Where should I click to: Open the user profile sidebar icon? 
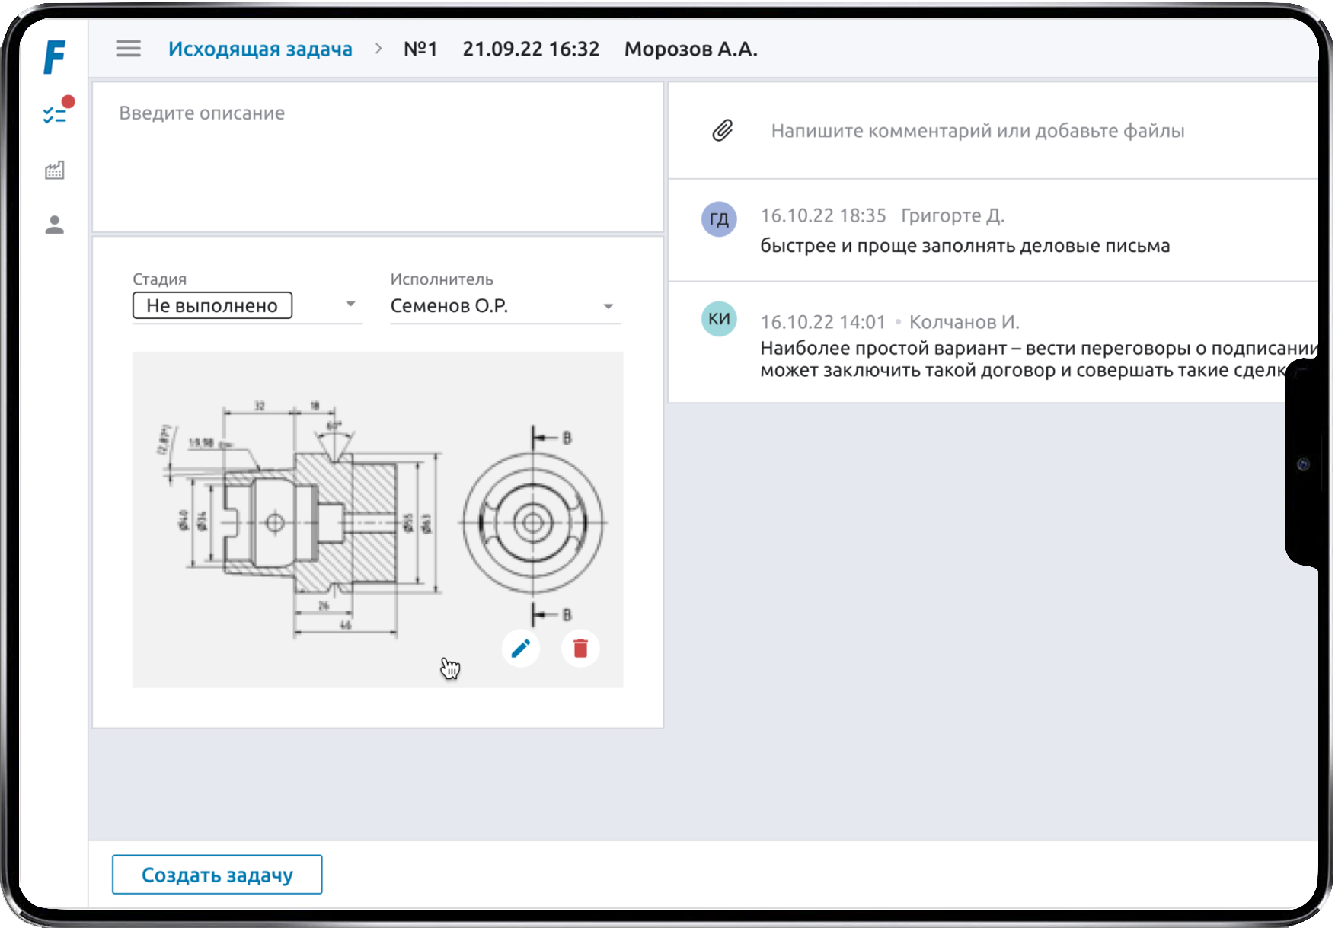[54, 225]
